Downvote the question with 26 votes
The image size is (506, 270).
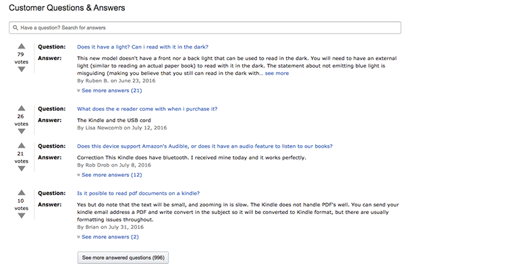coord(21,132)
